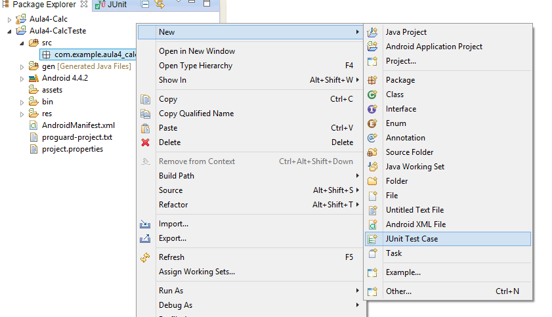Click the Example... wizard icon
Screen dimensions: 552x317
tap(372, 272)
